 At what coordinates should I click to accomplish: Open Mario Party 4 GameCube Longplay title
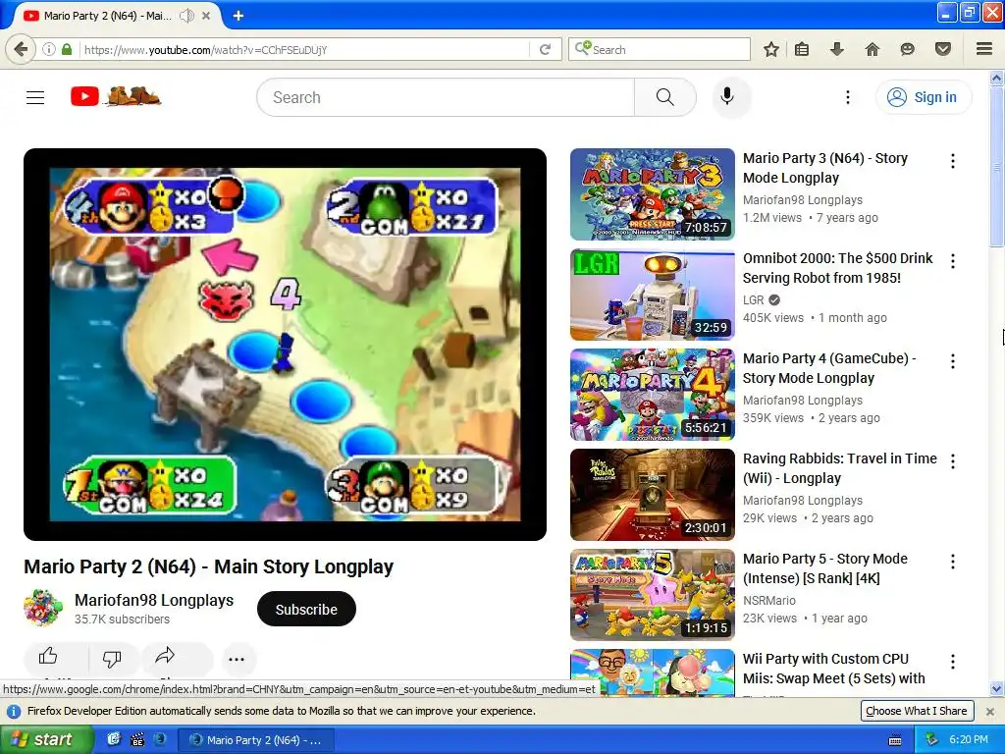(x=829, y=368)
